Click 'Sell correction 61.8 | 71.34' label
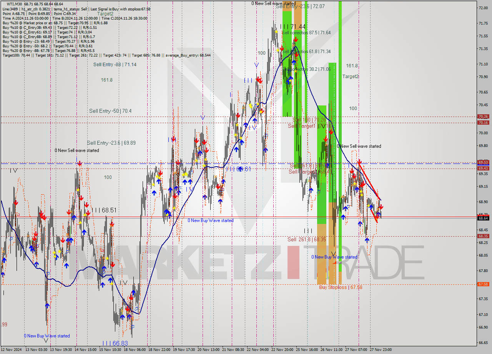The image size is (492, 354). 306,52
